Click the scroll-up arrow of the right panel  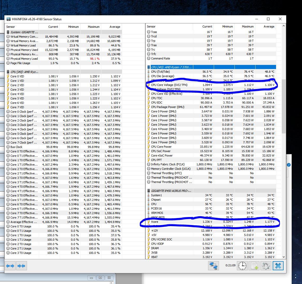pos(284,26)
